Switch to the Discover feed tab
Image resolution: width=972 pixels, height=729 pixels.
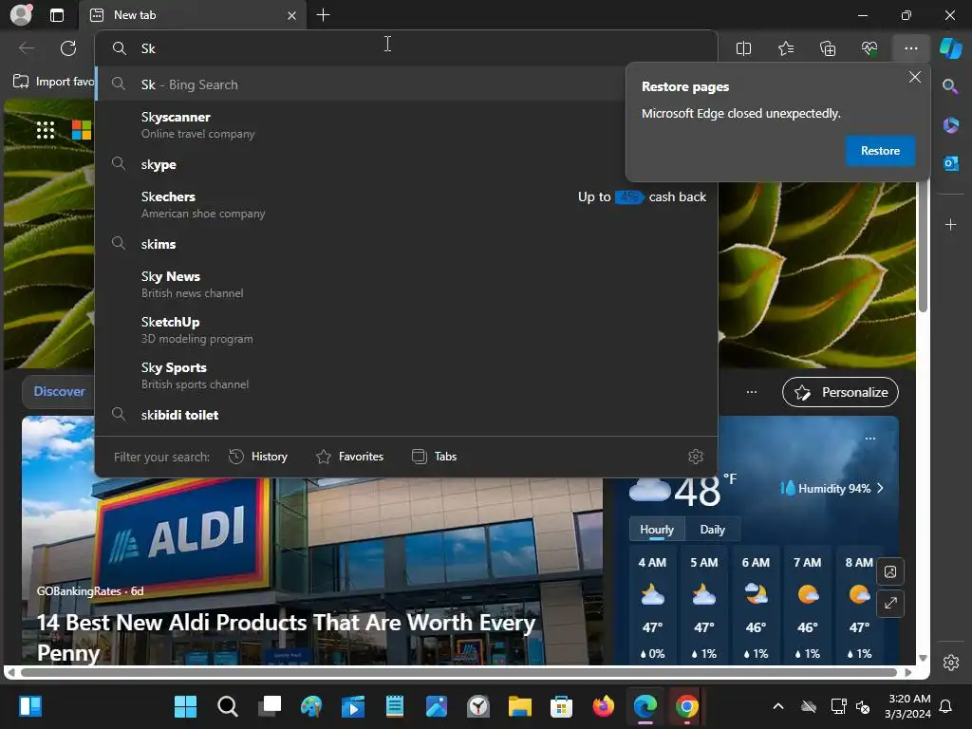pos(59,392)
